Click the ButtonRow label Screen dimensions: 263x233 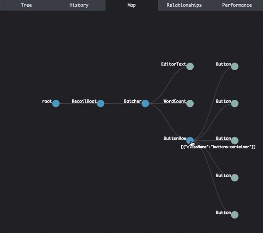(175, 138)
